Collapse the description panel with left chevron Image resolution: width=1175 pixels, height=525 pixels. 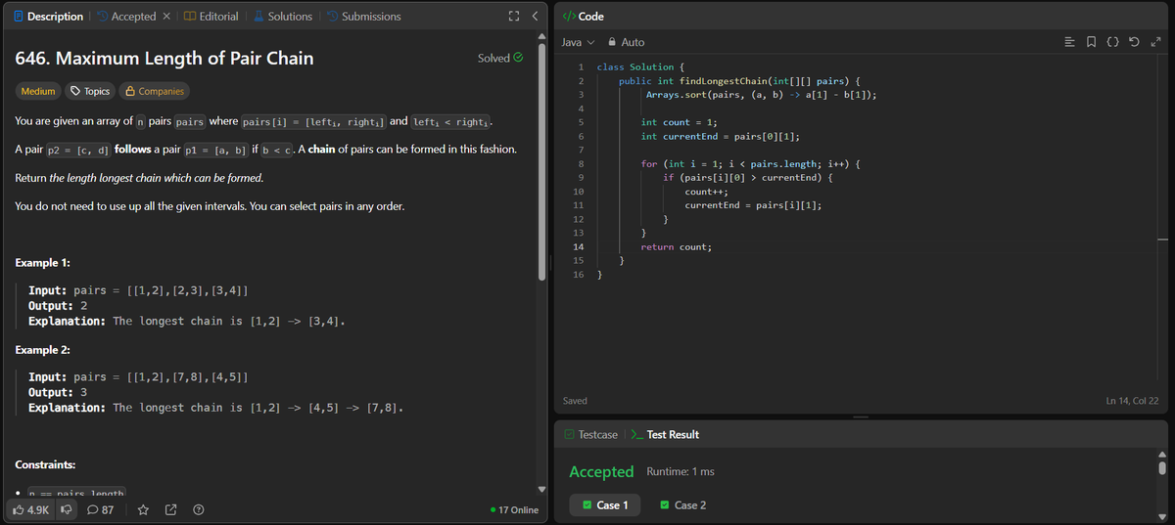tap(534, 17)
